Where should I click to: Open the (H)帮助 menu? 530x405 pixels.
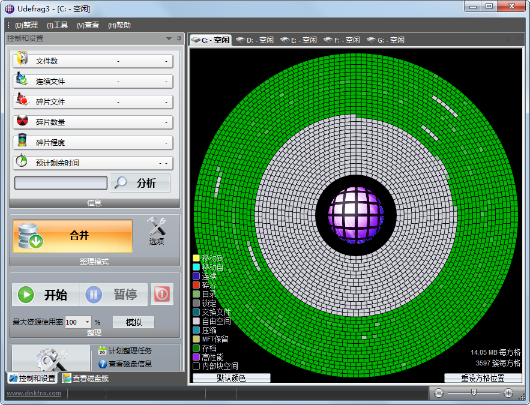[x=119, y=25]
